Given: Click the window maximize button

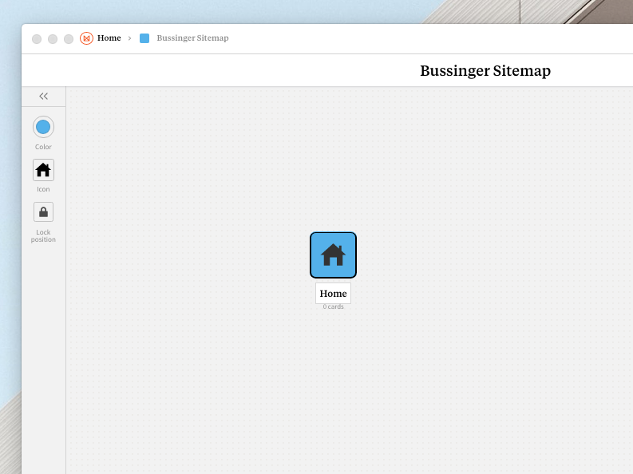Looking at the screenshot, I should tap(69, 39).
